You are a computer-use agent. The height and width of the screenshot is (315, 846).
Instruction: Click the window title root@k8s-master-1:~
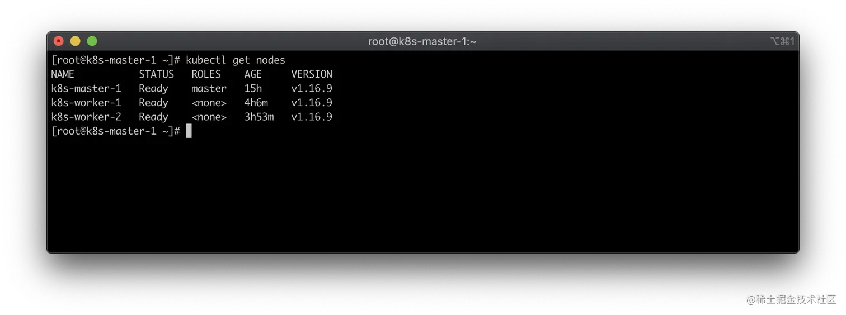422,41
